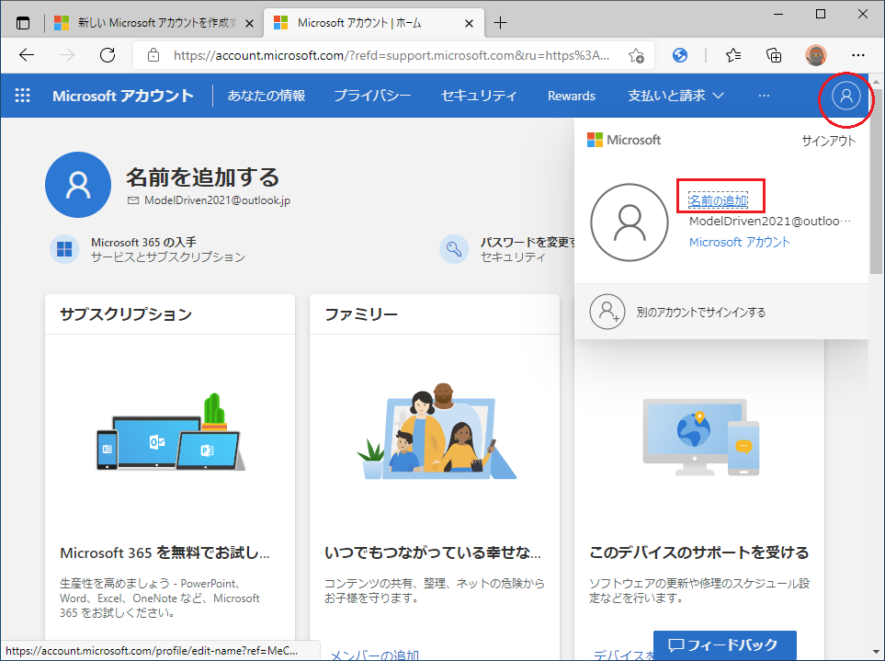Select the Microsoft アカウント | ホーム tab
The image size is (885, 661).
point(374,23)
